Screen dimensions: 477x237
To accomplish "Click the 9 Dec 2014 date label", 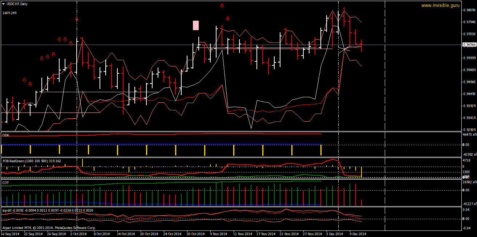I will click(x=358, y=234).
